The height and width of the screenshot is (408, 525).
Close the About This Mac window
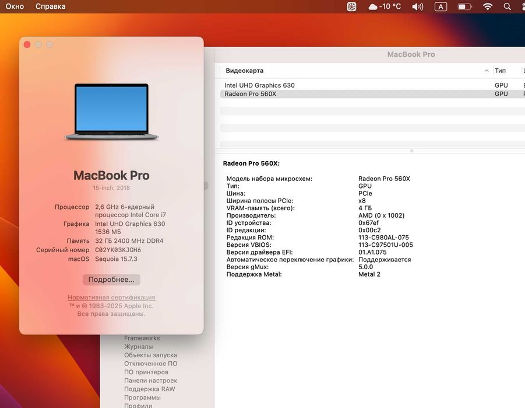[x=27, y=44]
